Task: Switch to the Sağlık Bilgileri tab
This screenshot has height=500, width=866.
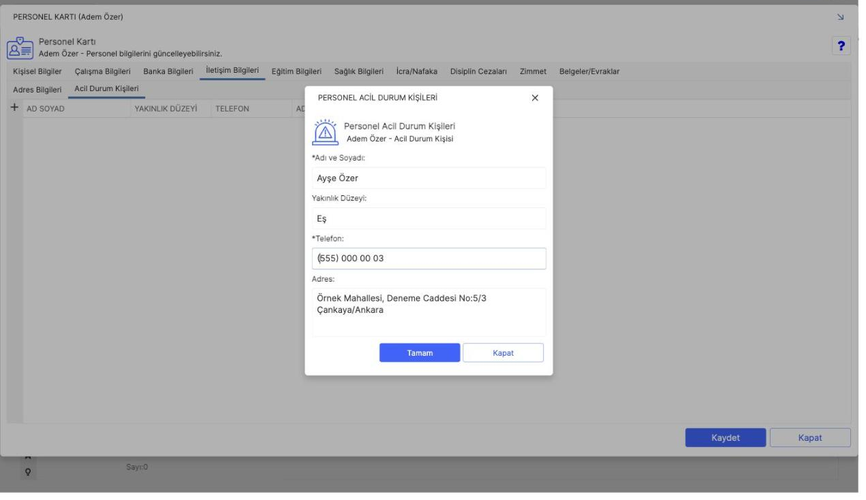Action: (x=358, y=71)
